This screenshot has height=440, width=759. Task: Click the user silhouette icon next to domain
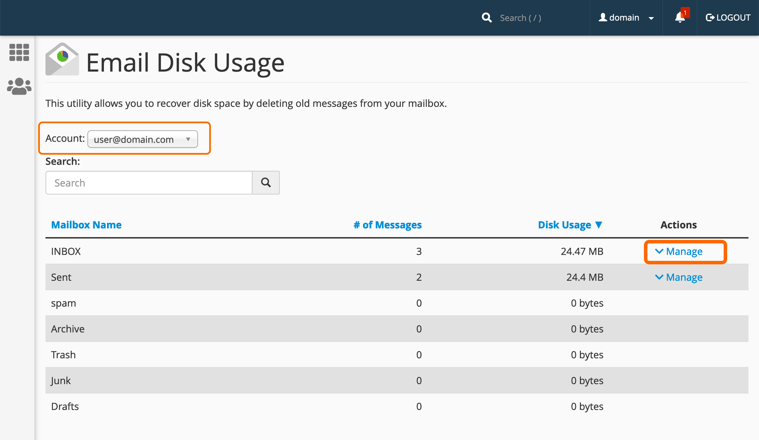(x=603, y=17)
